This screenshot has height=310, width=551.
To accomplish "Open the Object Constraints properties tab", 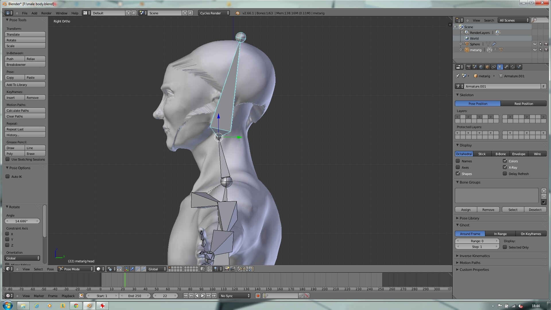I will click(x=494, y=67).
